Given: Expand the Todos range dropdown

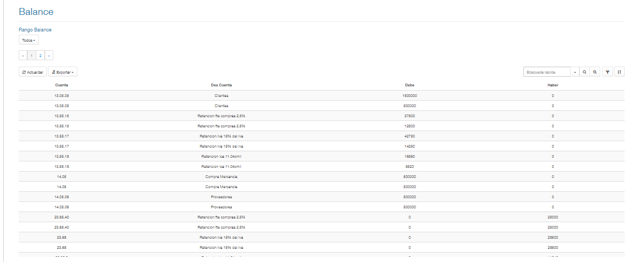Looking at the screenshot, I should coord(29,40).
